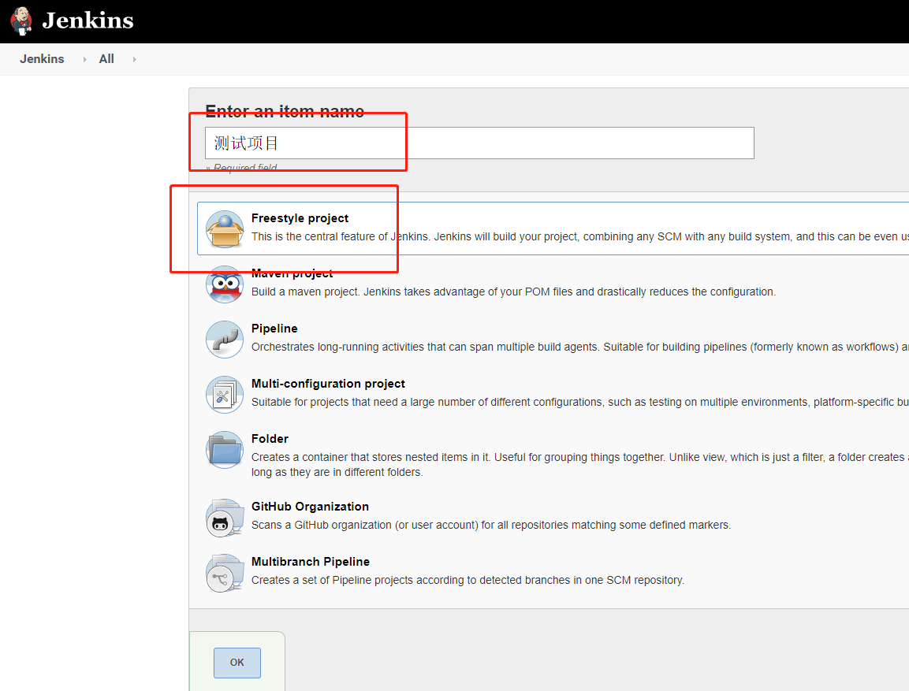Click Multibranch Pipeline description text
The image size is (909, 691).
point(468,581)
